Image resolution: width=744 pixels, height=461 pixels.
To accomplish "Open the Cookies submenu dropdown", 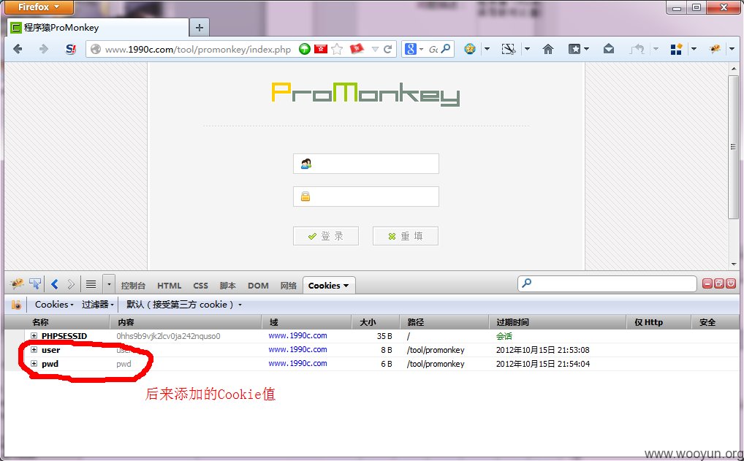I will pos(54,305).
